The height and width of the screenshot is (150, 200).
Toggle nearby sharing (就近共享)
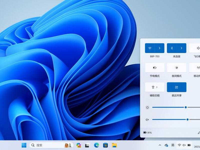(176, 87)
